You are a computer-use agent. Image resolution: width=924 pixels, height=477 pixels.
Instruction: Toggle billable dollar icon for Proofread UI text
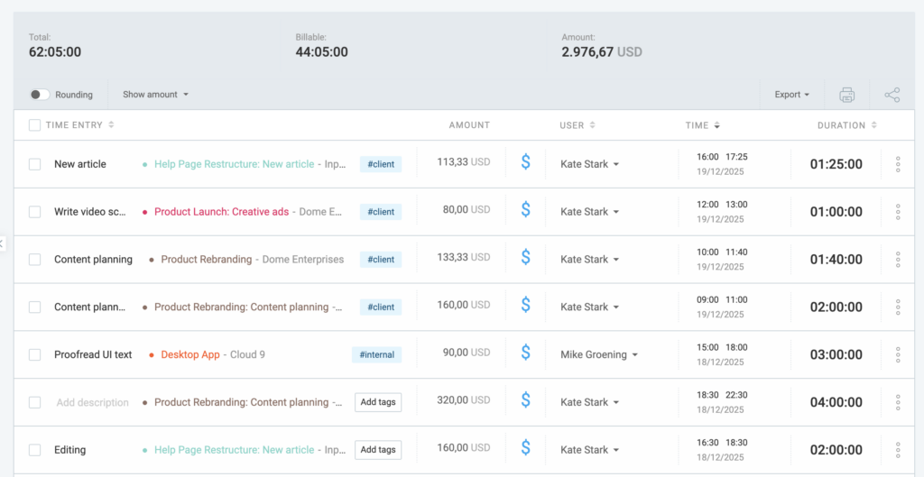[525, 354]
